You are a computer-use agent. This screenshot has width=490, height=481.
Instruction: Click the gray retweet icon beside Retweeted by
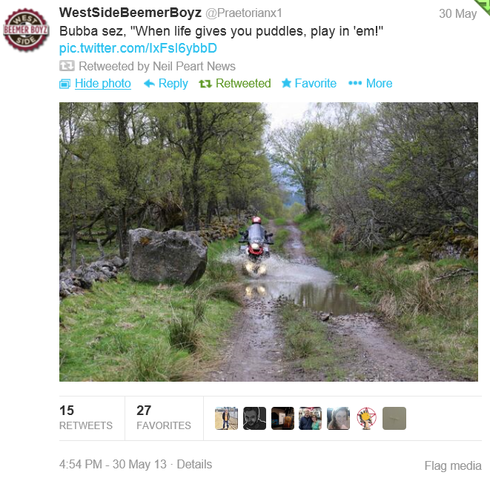[x=67, y=66]
